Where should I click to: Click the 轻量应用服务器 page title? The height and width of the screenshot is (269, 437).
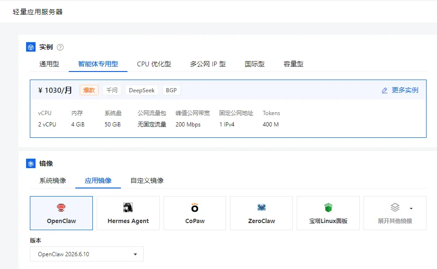37,12
